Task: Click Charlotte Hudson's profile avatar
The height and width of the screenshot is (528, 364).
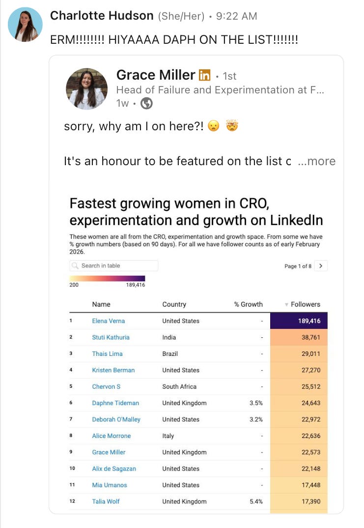Action: 25,25
